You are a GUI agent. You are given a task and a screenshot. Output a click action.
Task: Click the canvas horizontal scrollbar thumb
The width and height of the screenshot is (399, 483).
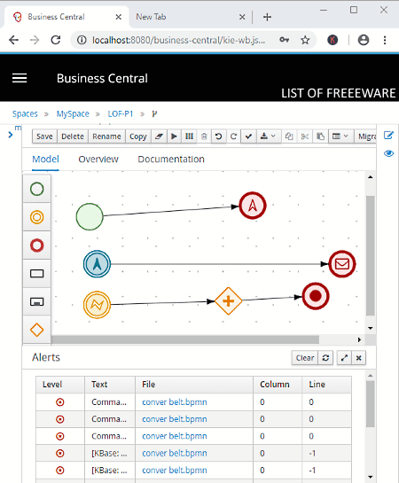(185, 339)
